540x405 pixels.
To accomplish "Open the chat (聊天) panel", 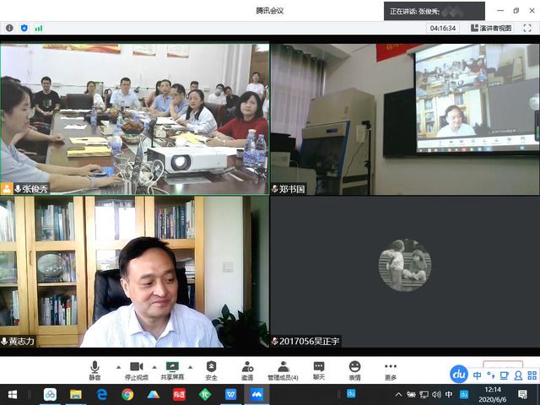I will pyautogui.click(x=319, y=370).
